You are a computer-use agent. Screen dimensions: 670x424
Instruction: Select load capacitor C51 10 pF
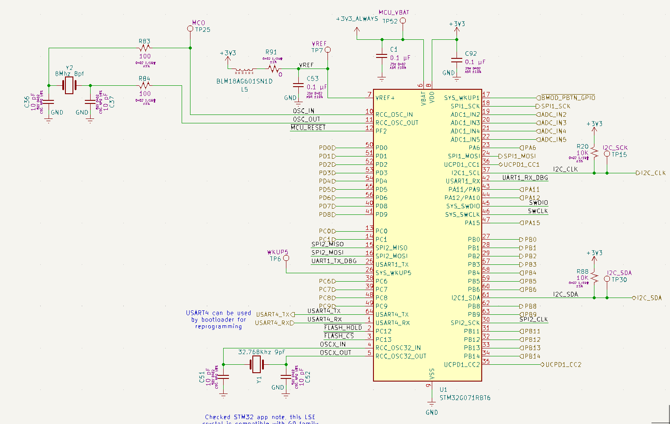coord(224,377)
